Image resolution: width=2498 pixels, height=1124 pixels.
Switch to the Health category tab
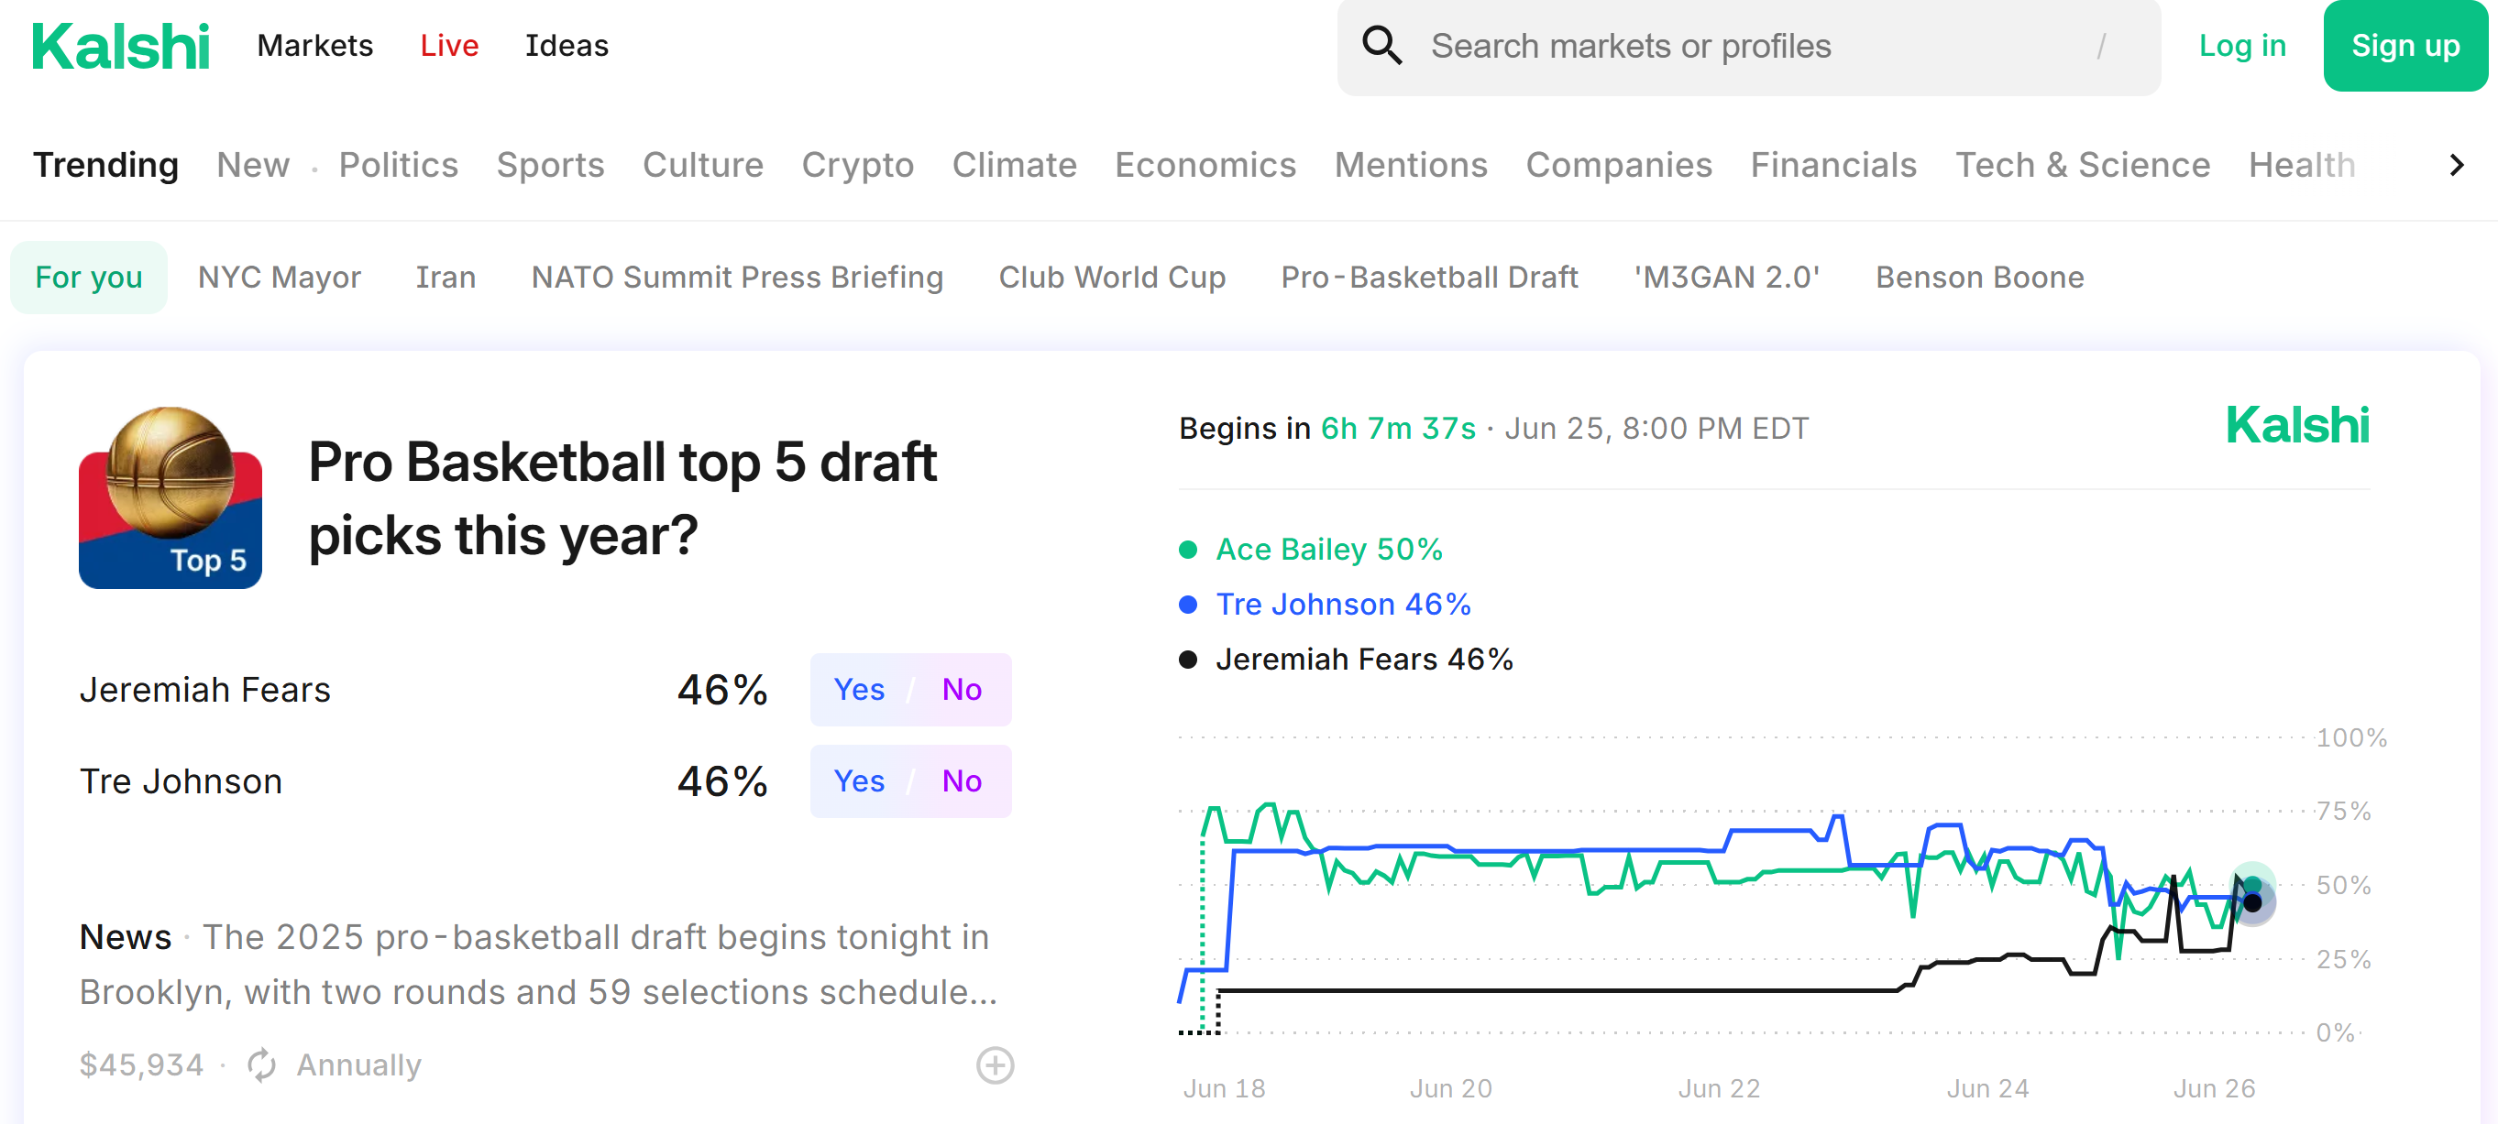(x=2301, y=165)
